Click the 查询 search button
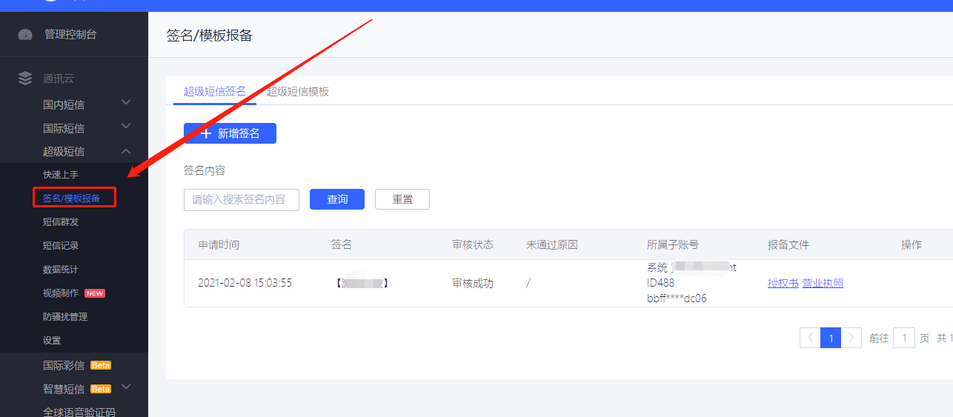The width and height of the screenshot is (953, 417). (x=337, y=199)
